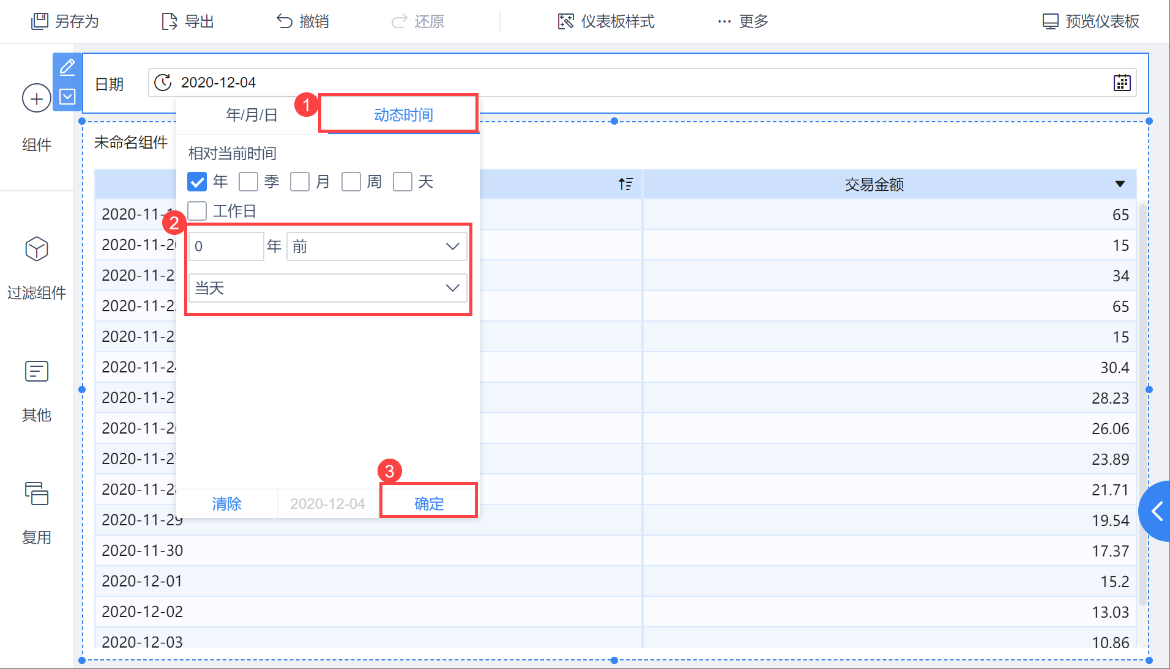Click the preview dashboard monitor icon
The image size is (1170, 669).
1050,21
